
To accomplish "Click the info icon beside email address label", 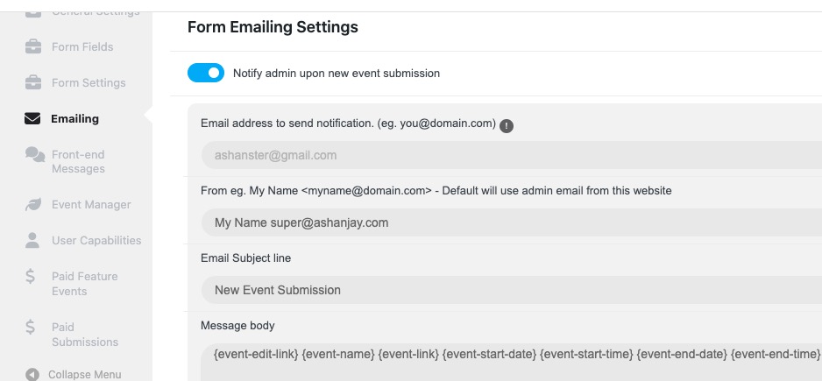I will click(507, 126).
